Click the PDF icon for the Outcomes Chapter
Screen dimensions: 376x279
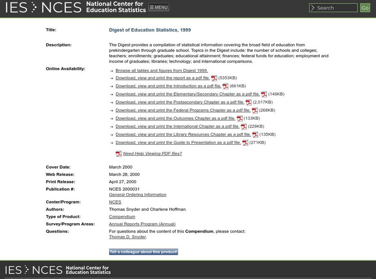pyautogui.click(x=239, y=118)
